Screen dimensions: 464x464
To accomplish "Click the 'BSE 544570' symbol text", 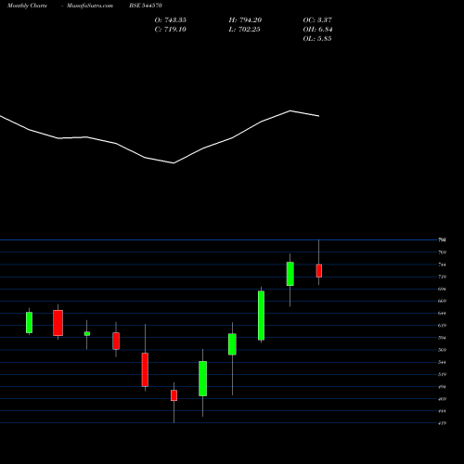I will click(x=146, y=6).
